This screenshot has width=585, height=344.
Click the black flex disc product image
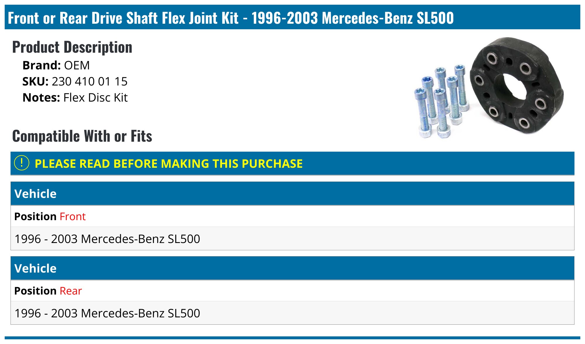click(517, 85)
